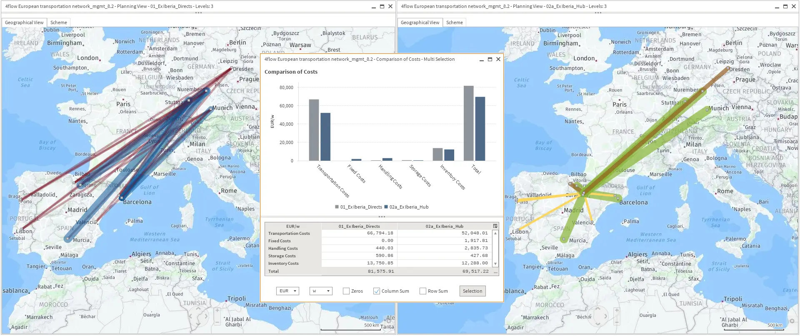
Task: Pan right on the right Hub map
Action: coord(605,316)
